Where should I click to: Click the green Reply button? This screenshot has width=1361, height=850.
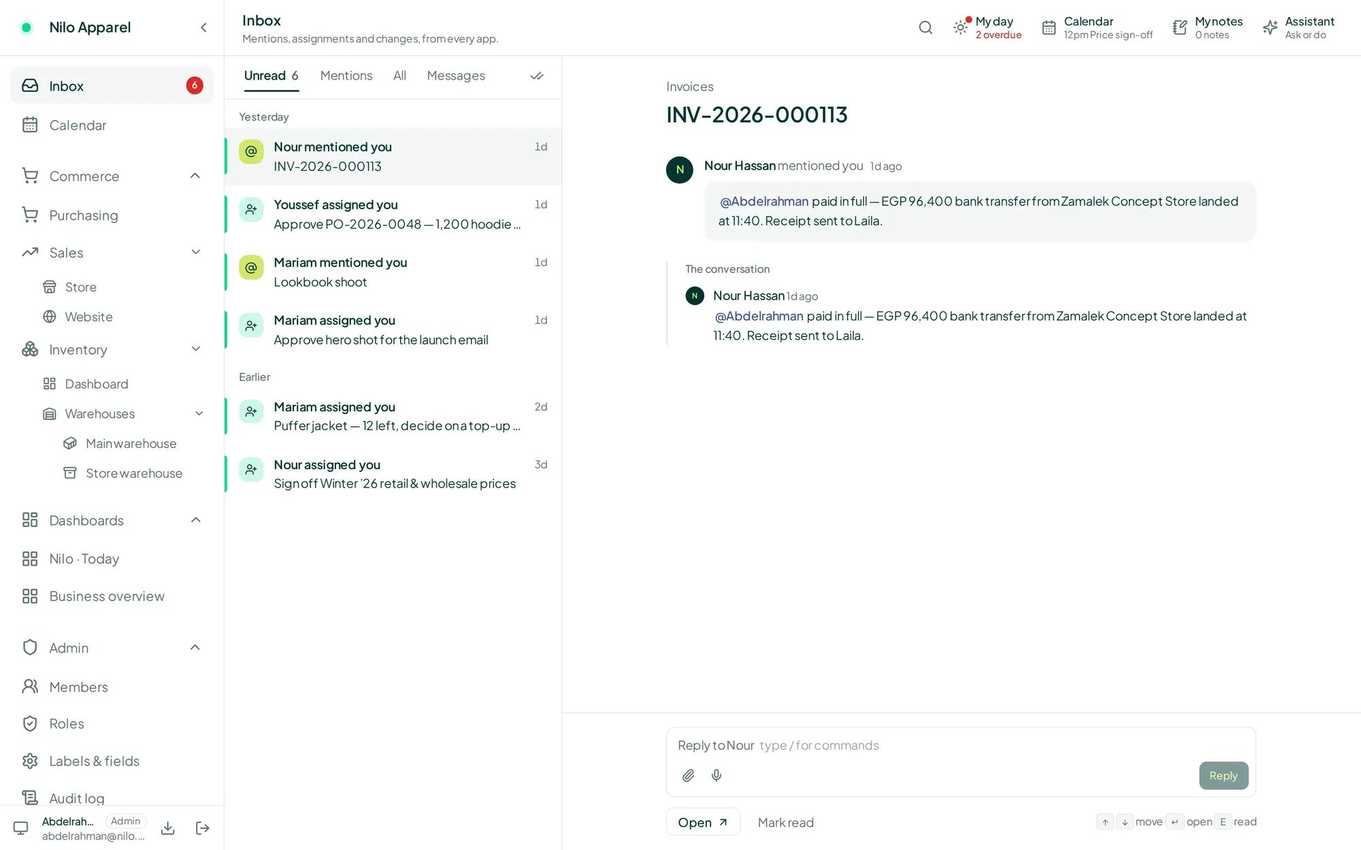[1223, 776]
